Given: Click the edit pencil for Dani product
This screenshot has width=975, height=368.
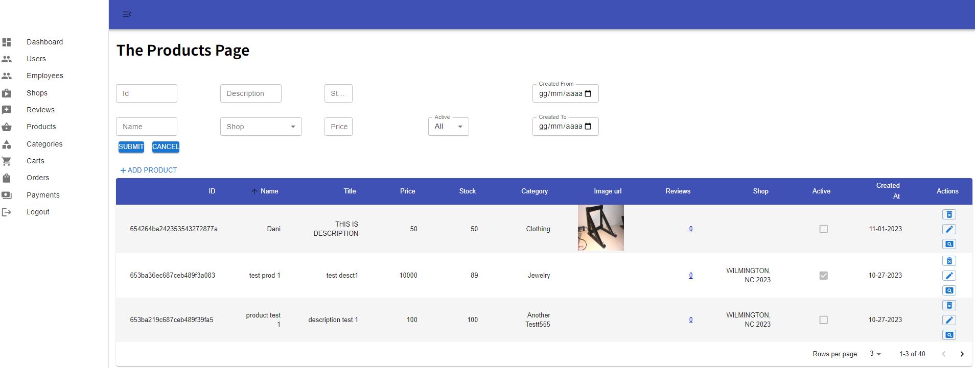Looking at the screenshot, I should (949, 229).
